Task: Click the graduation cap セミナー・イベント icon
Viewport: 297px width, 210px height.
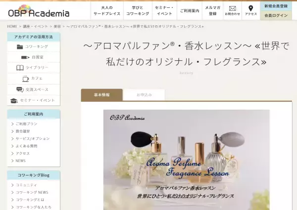Action: tap(14, 101)
